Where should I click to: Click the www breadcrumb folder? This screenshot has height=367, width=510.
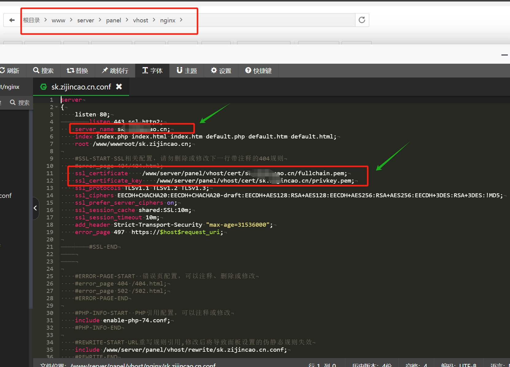click(58, 21)
